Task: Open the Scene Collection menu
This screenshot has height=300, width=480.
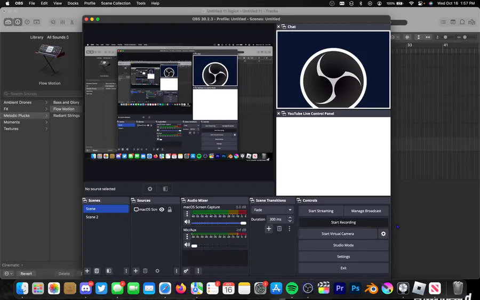Action: (x=115, y=3)
